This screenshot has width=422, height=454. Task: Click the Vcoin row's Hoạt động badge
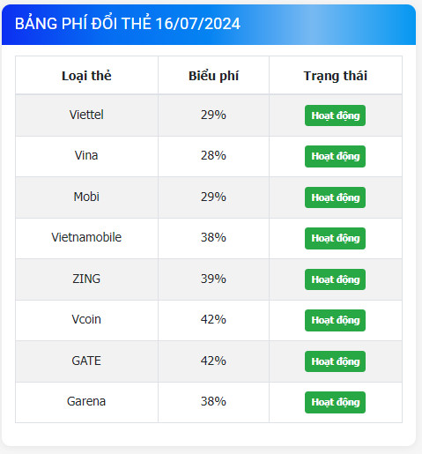(x=335, y=320)
